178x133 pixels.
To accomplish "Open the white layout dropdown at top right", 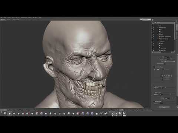I will 145,20.
